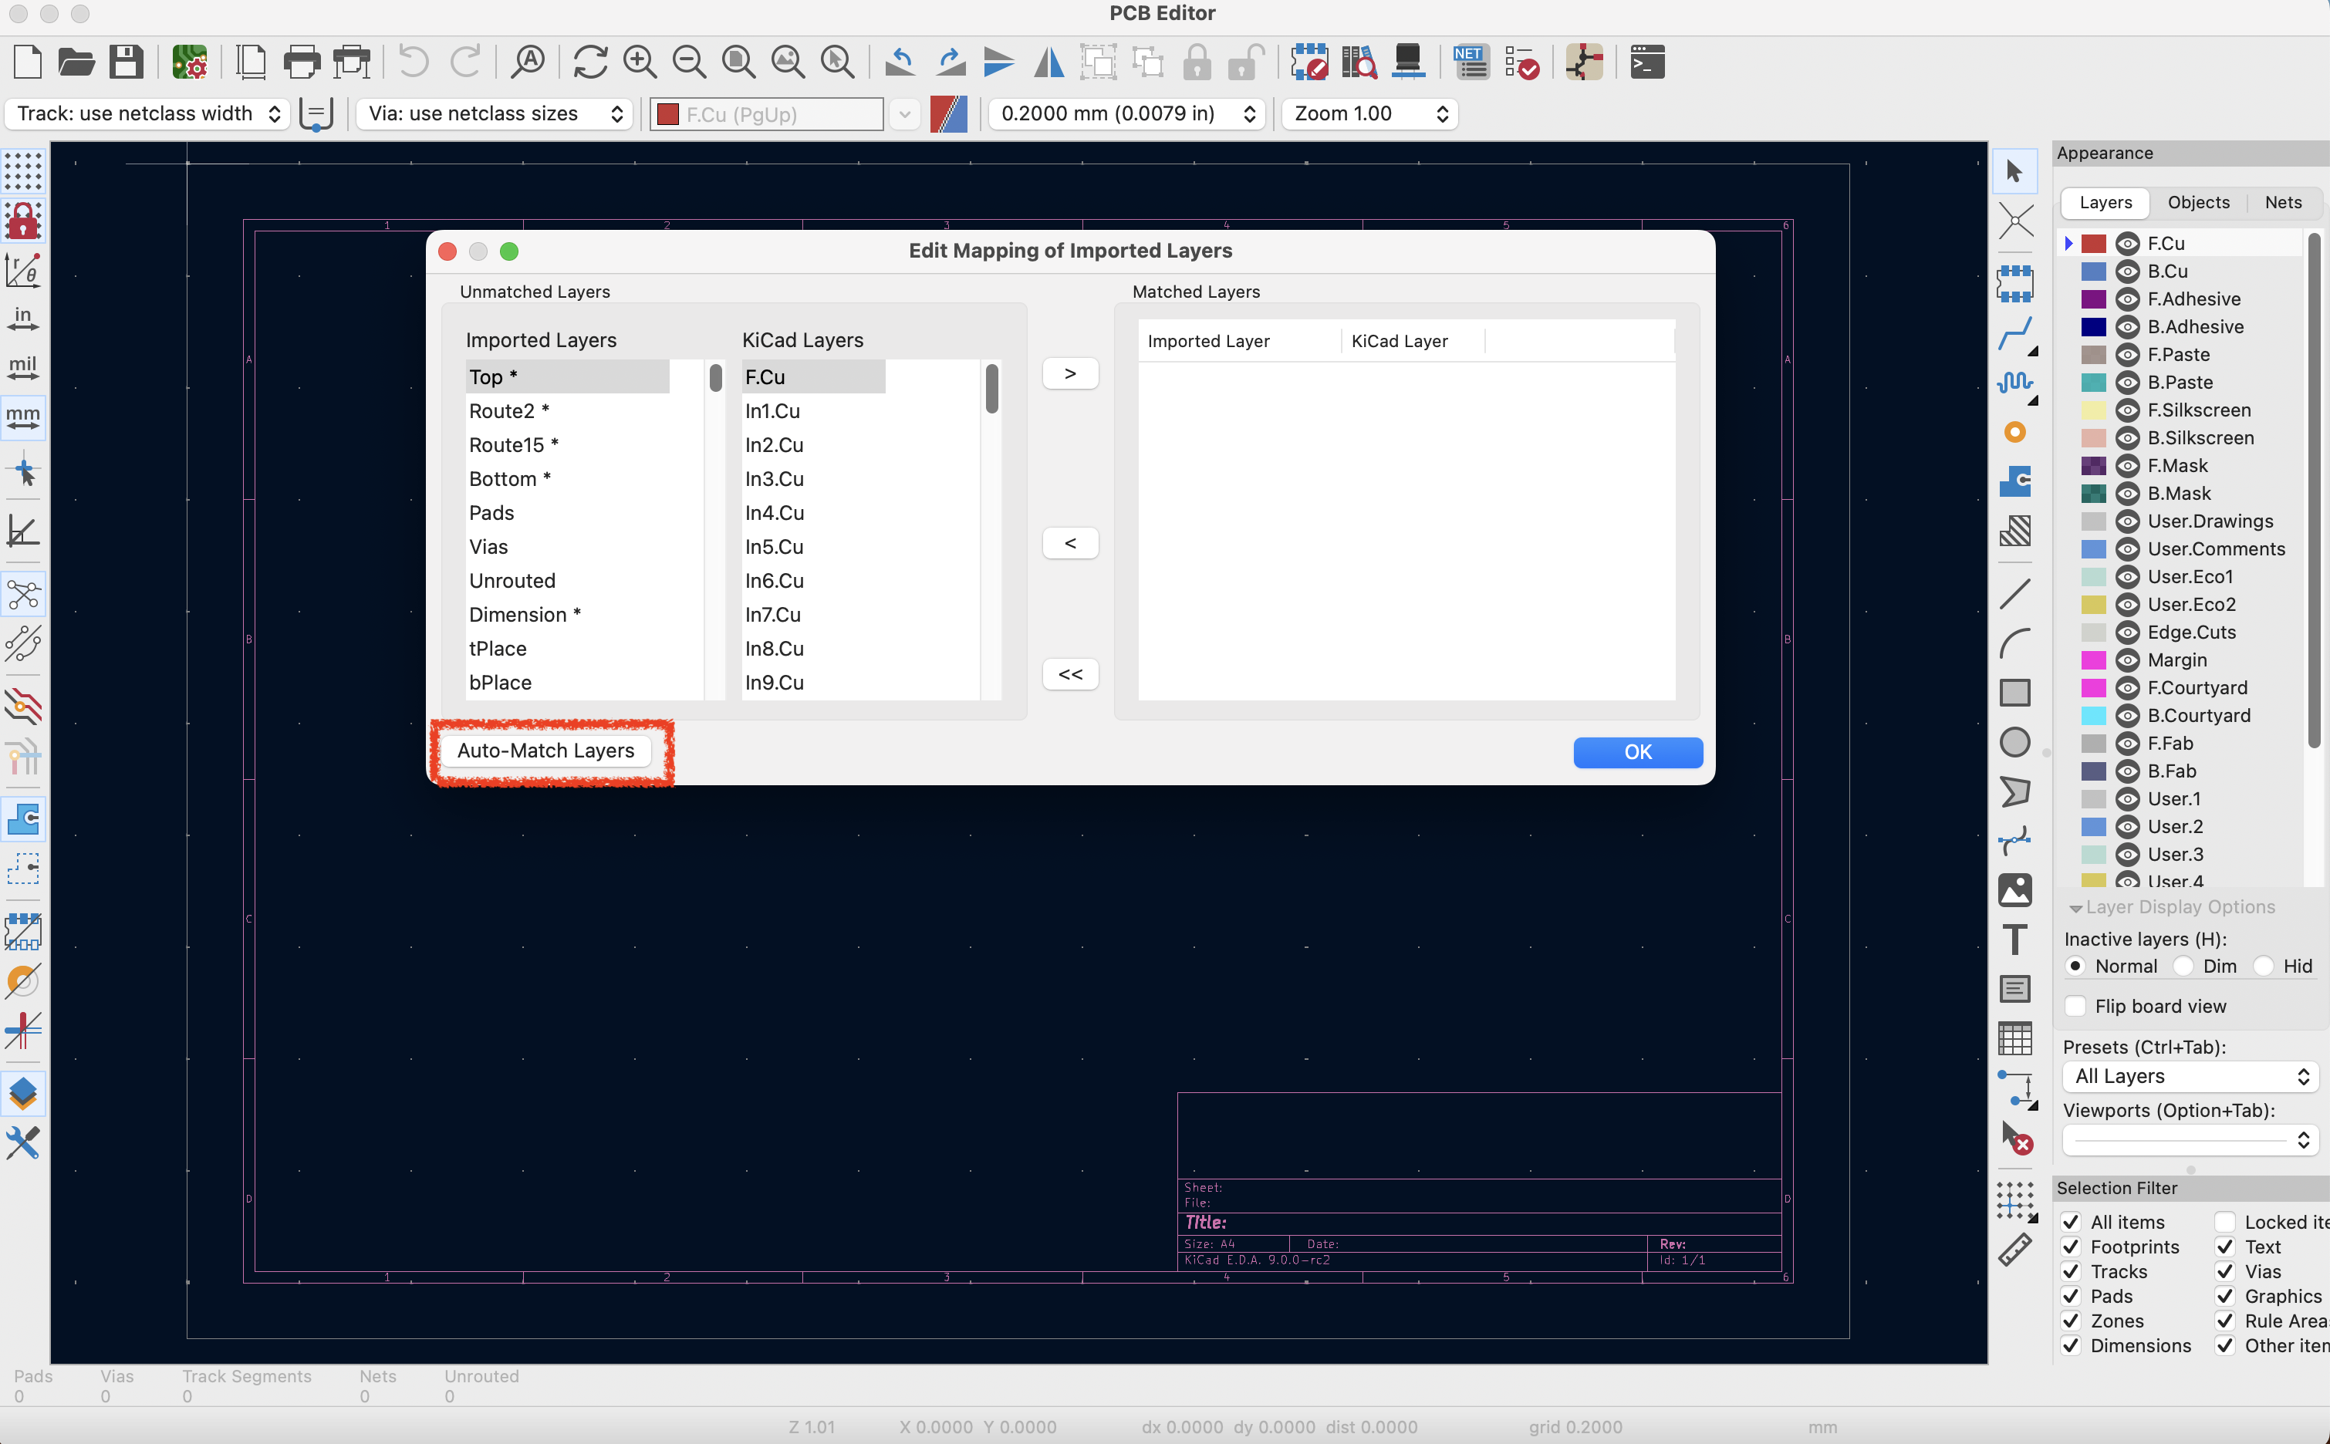Viewport: 2330px width, 1444px height.
Task: Uncheck Tracks in Selection Filter
Action: (2072, 1271)
